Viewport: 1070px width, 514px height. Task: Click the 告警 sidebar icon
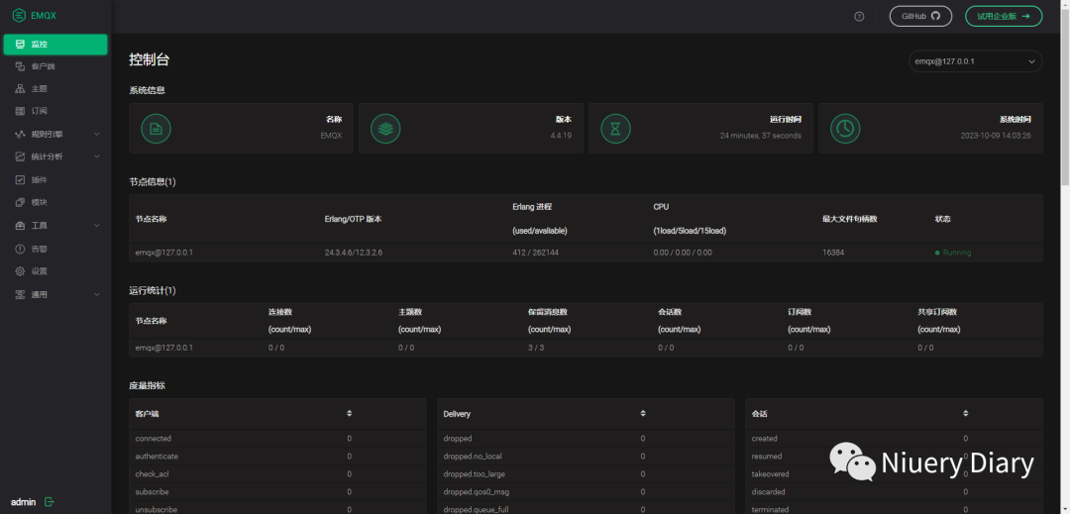(20, 249)
